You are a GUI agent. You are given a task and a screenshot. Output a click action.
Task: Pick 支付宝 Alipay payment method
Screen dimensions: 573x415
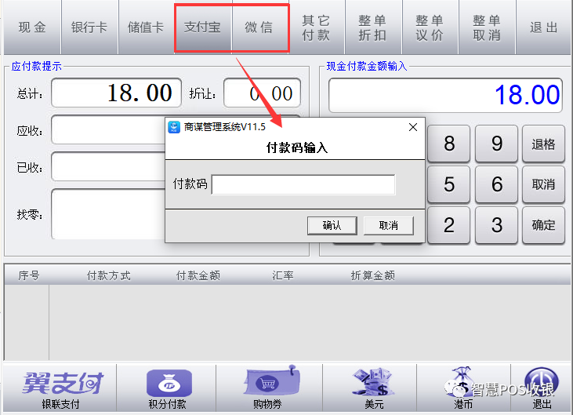(x=203, y=27)
